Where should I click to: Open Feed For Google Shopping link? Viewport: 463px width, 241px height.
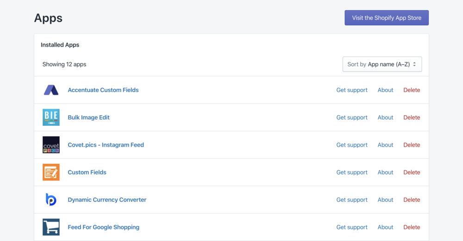tap(104, 227)
